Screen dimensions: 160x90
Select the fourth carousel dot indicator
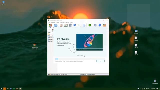click(x=81, y=56)
